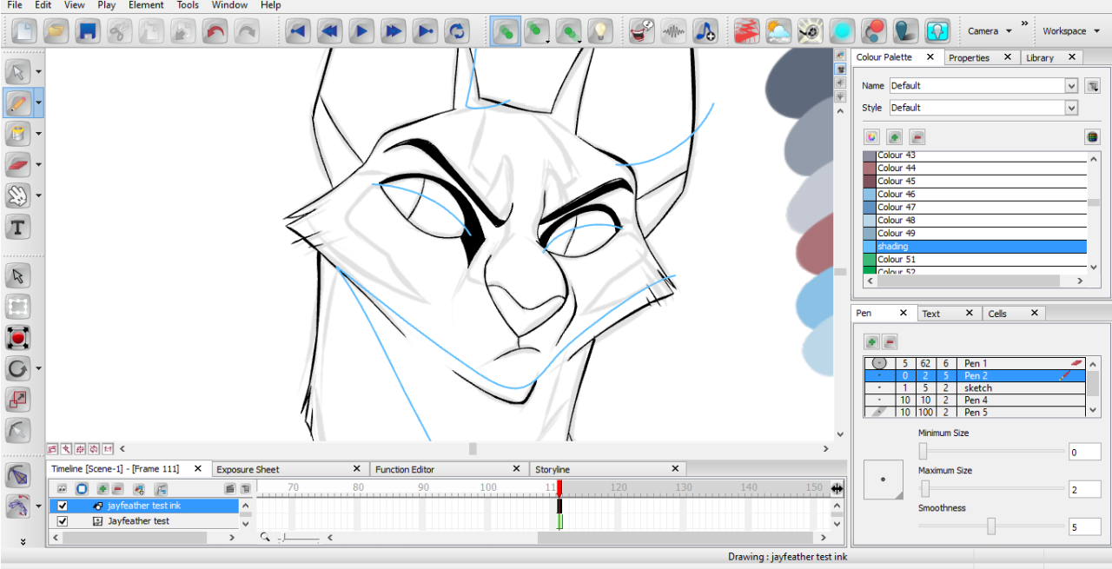
Task: Select the Paint bucket tool
Action: 18,134
